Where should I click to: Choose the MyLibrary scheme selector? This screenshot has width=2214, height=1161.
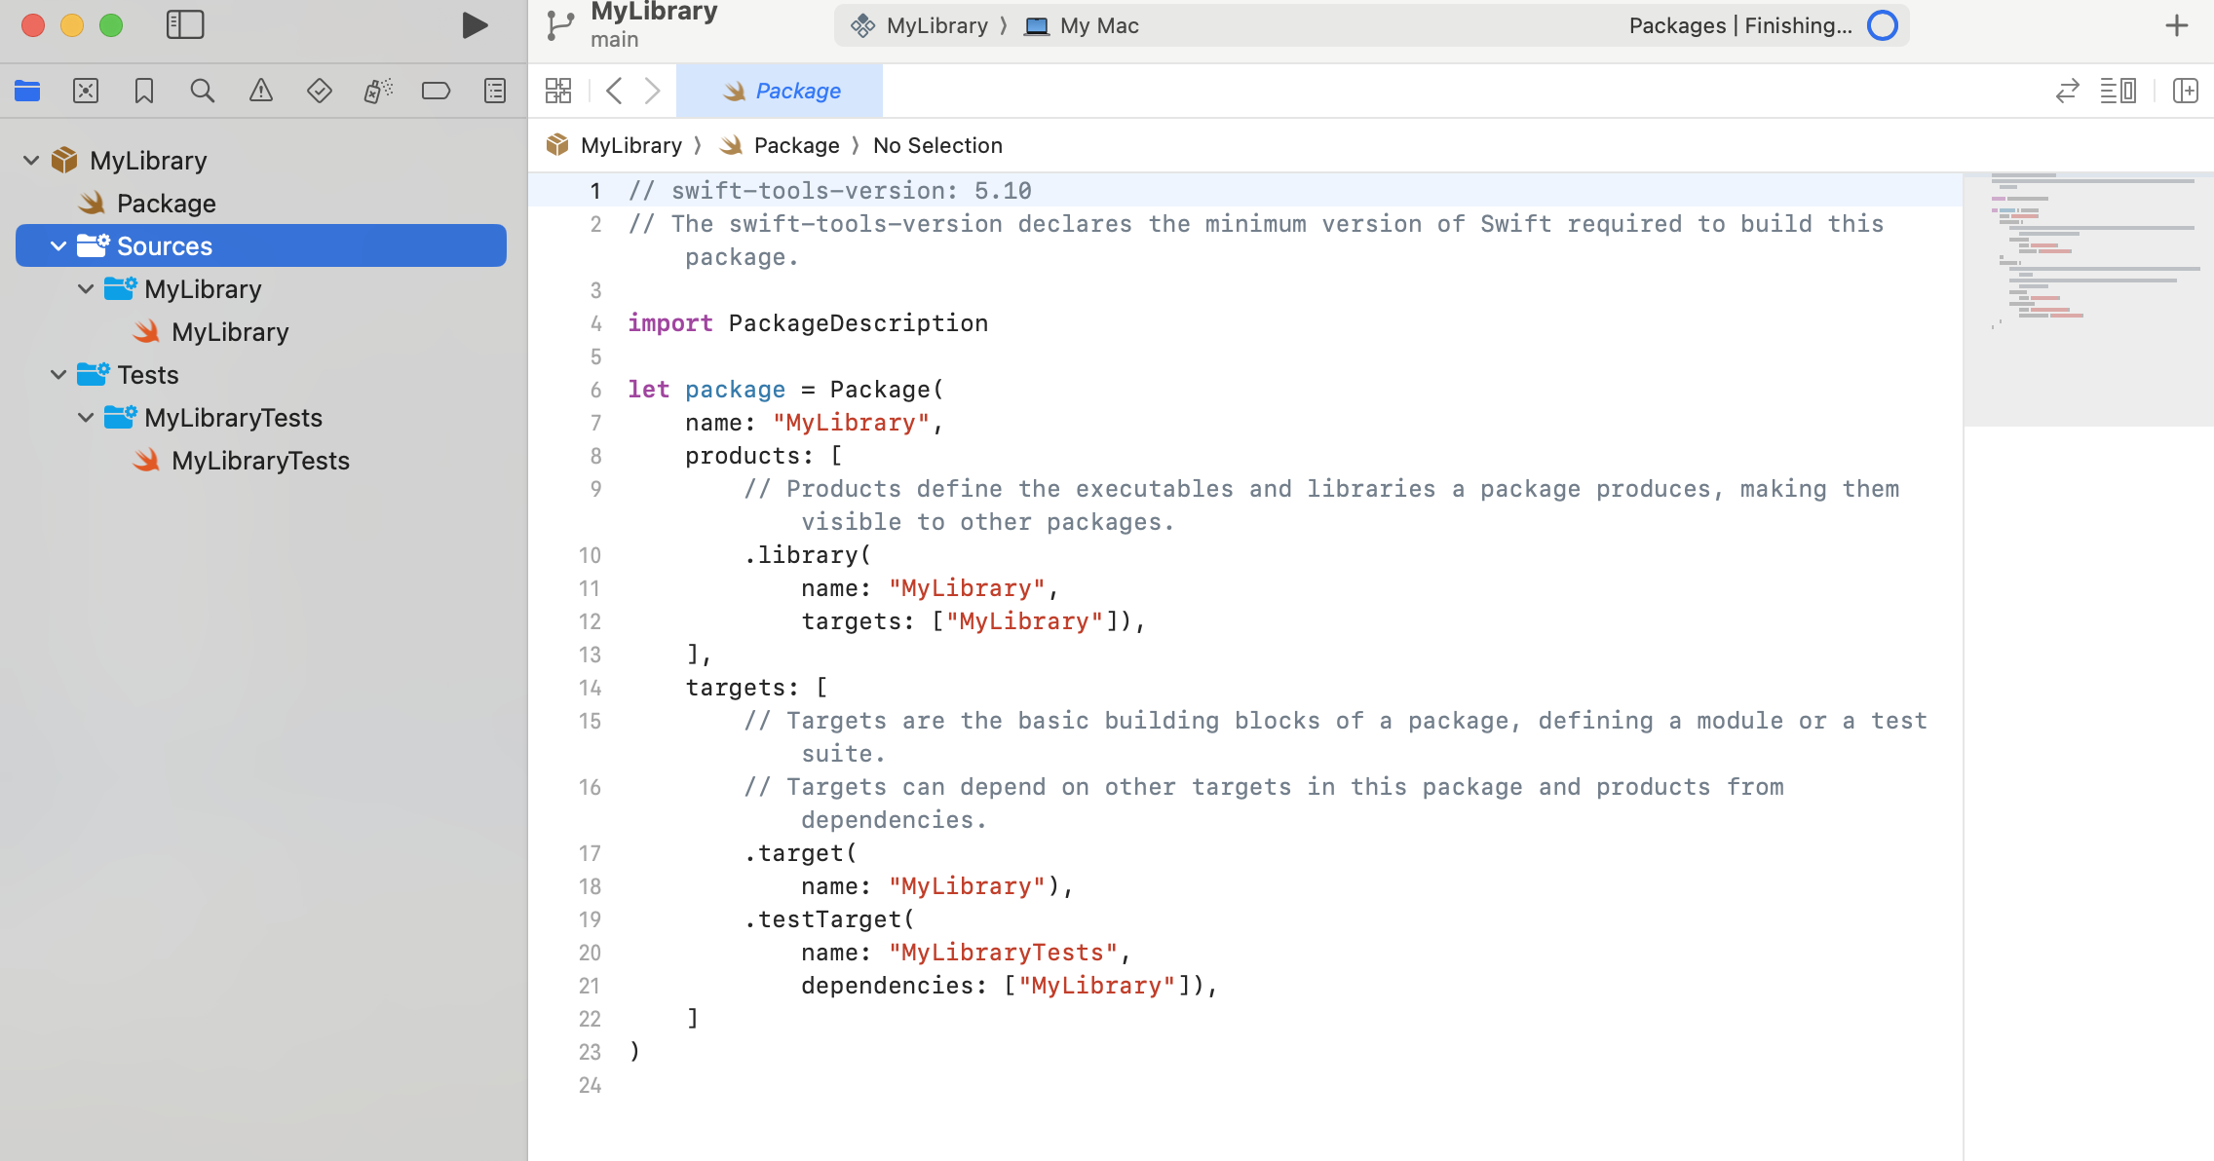pos(920,25)
